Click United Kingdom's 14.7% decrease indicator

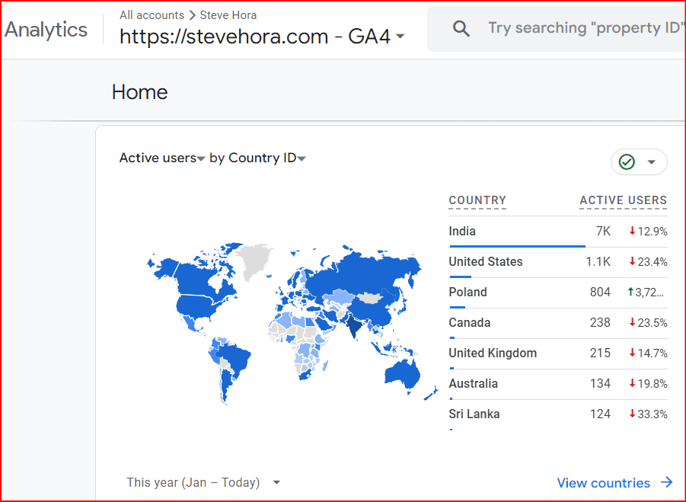(x=648, y=353)
